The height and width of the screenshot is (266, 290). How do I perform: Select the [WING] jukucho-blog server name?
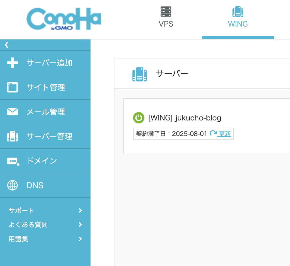point(185,118)
